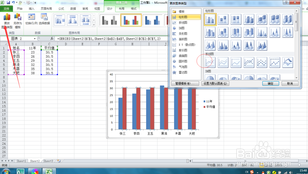Select 圆环图 category in chart type list

tap(186, 61)
